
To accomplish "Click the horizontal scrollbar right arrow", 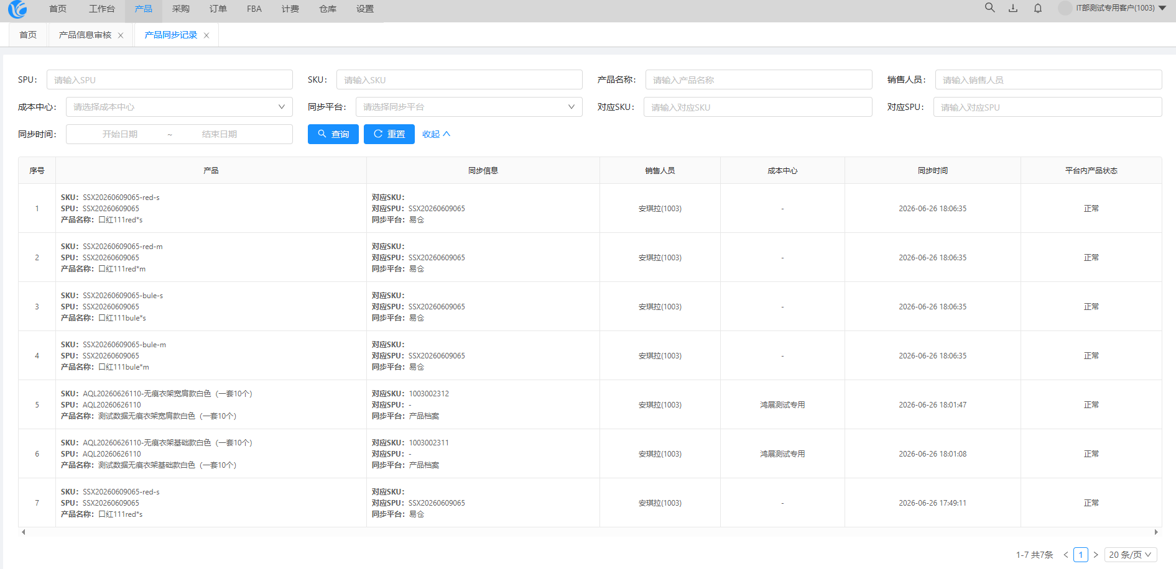I will pos(1156,532).
